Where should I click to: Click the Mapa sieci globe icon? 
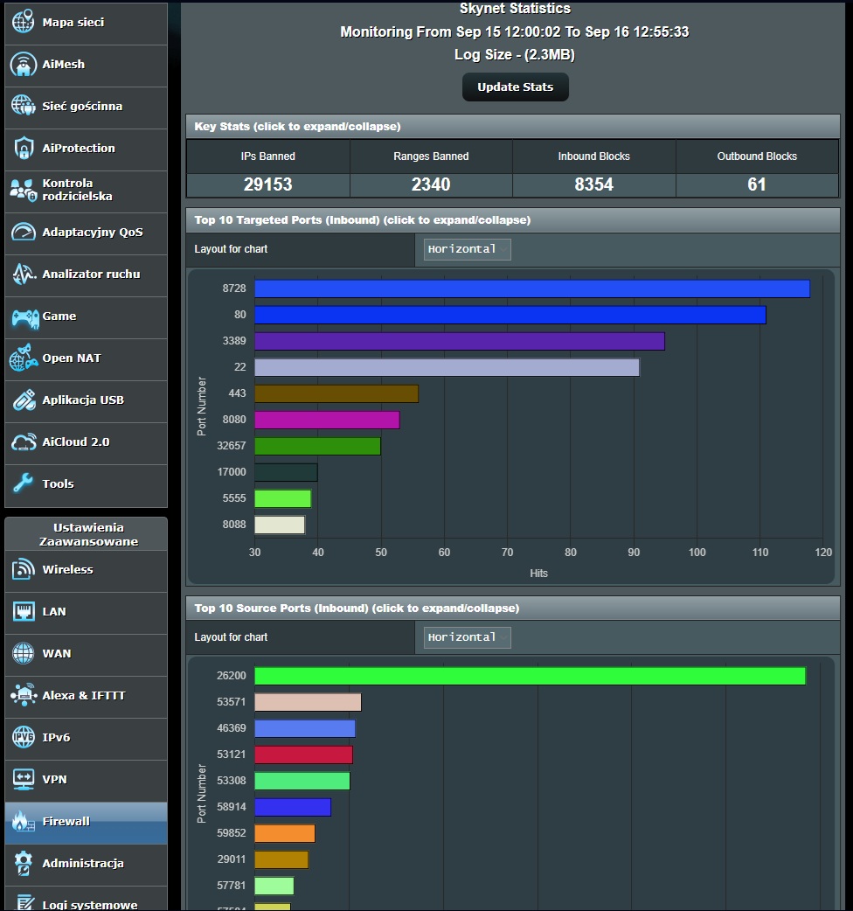click(x=24, y=22)
